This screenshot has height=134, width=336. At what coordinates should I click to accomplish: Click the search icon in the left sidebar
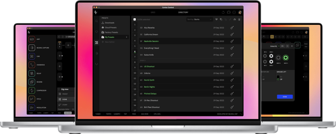(x=96, y=21)
